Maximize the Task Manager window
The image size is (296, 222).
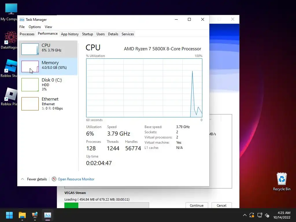(189, 19)
